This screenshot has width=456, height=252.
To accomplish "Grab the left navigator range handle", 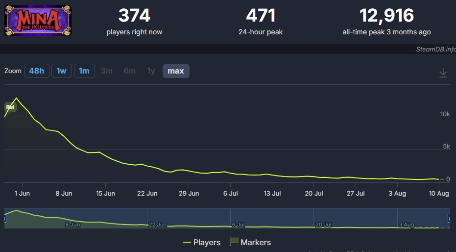I will tap(5, 218).
